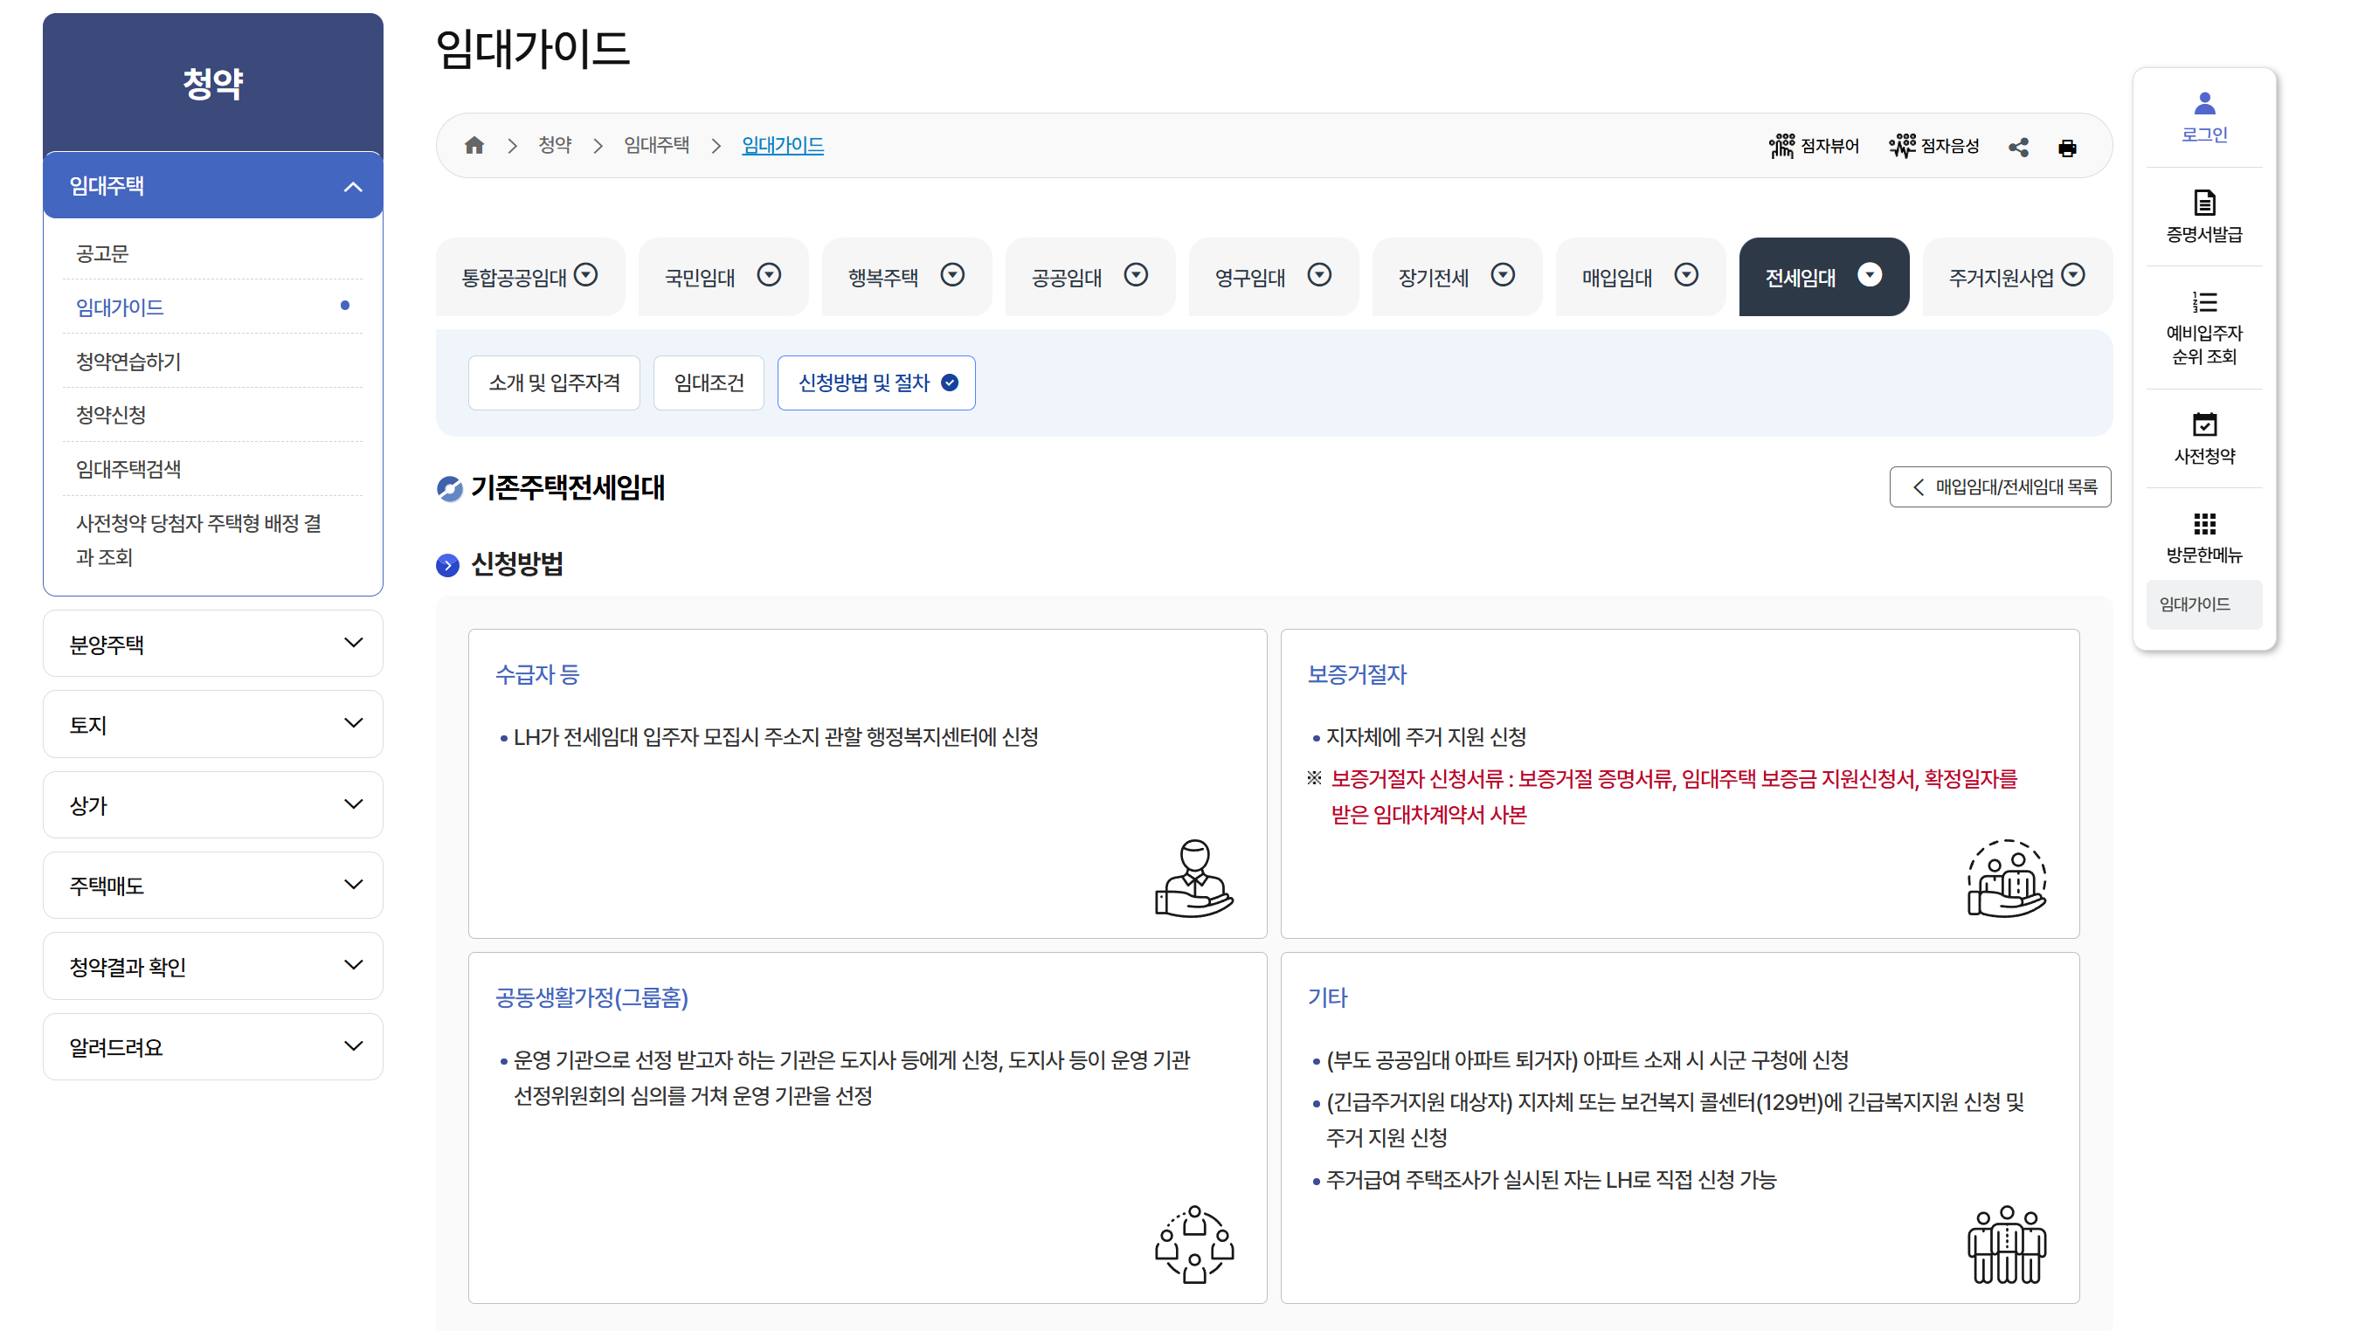Click the 수급자 등 card title
This screenshot has width=2365, height=1331.
tap(537, 675)
